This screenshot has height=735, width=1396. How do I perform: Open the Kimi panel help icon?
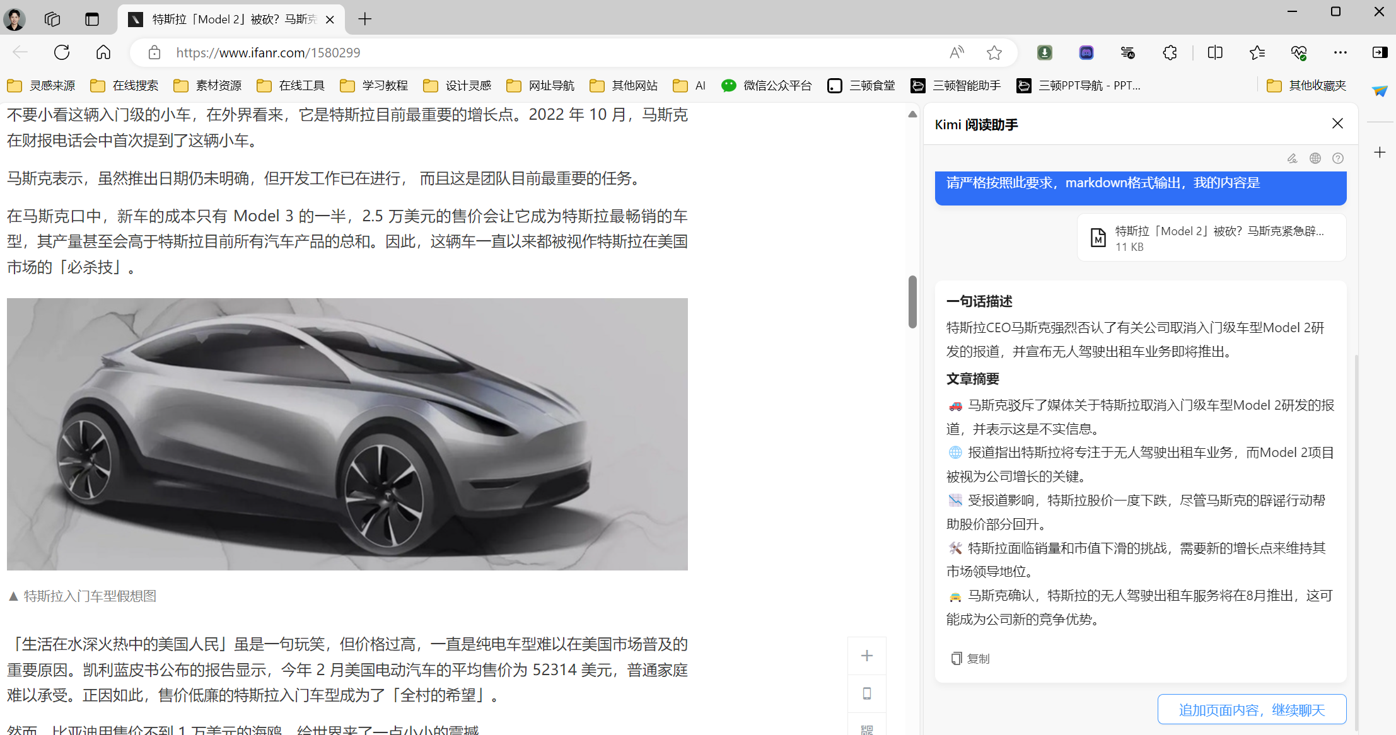1337,158
